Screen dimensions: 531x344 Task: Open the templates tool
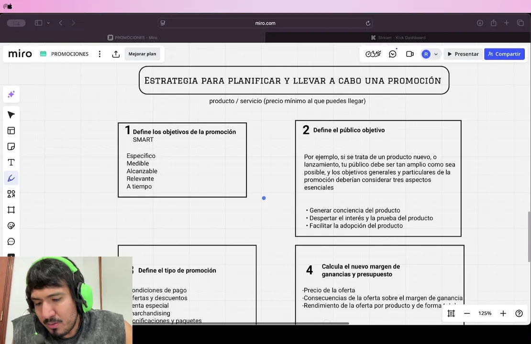click(11, 130)
